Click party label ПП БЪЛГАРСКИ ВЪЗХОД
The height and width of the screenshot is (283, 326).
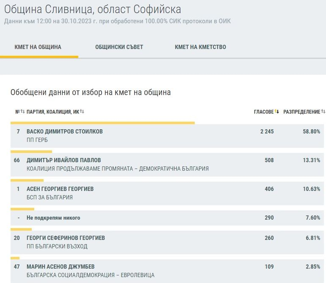point(57,247)
